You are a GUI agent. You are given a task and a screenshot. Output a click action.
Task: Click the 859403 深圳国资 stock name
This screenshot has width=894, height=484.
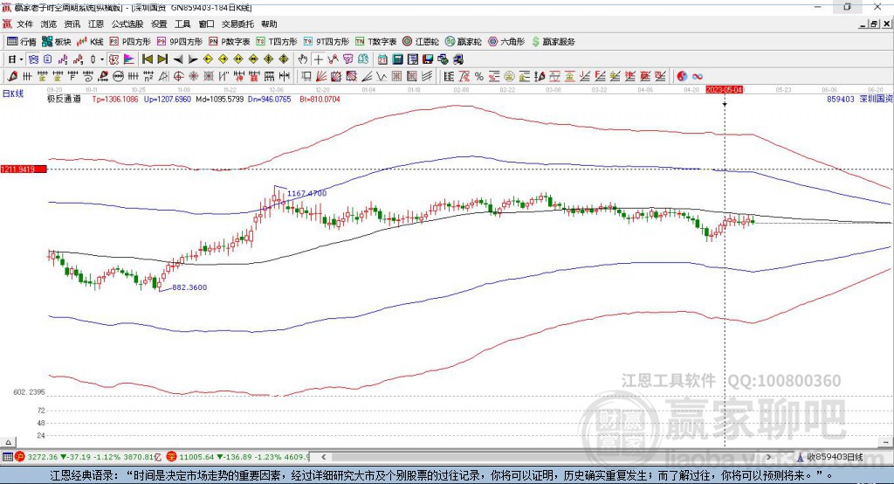pos(859,99)
